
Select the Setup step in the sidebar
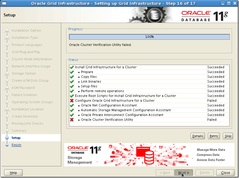tap(16, 138)
